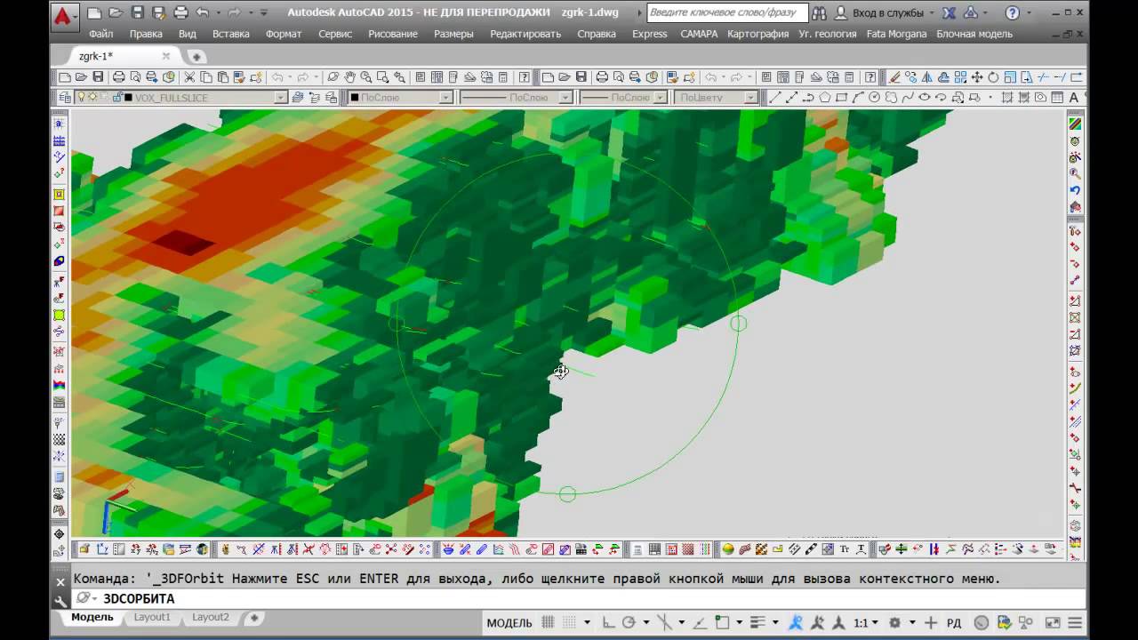This screenshot has width=1138, height=640.
Task: Click the pencil-eraser icon in the modify toolbar
Action: click(x=894, y=77)
